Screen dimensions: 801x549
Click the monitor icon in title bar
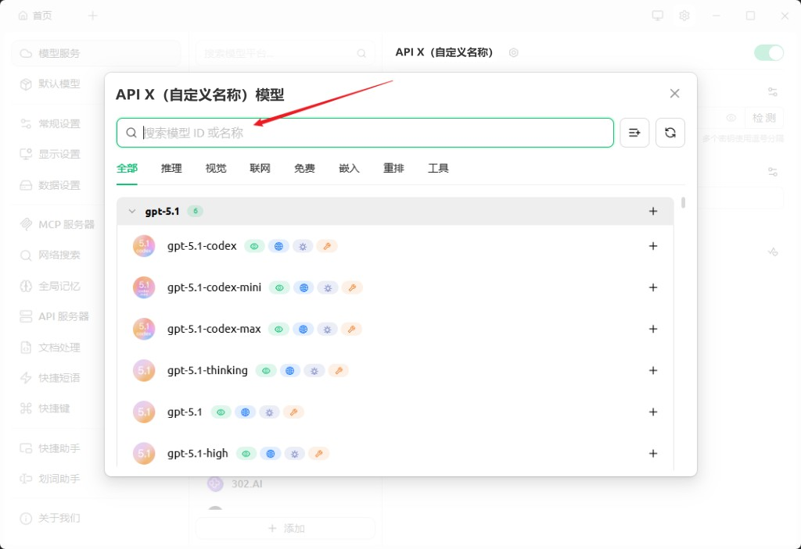pos(657,16)
